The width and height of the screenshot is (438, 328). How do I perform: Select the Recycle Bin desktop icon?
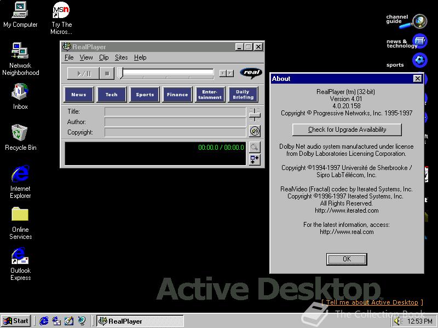pyautogui.click(x=20, y=137)
